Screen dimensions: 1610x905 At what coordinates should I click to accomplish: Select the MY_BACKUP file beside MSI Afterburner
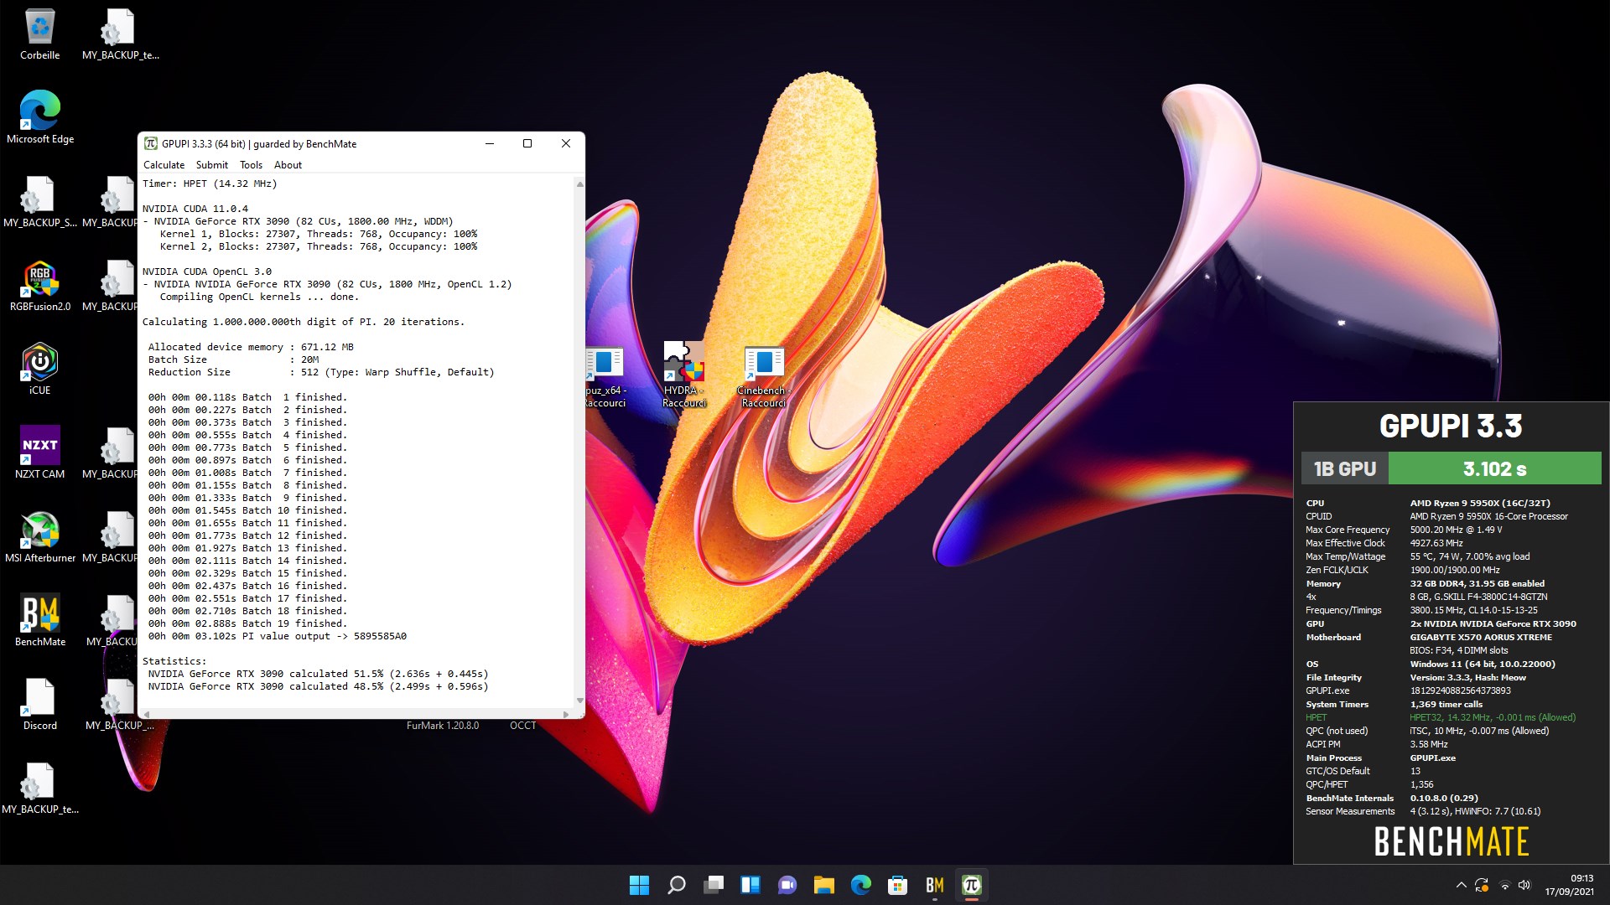(110, 537)
